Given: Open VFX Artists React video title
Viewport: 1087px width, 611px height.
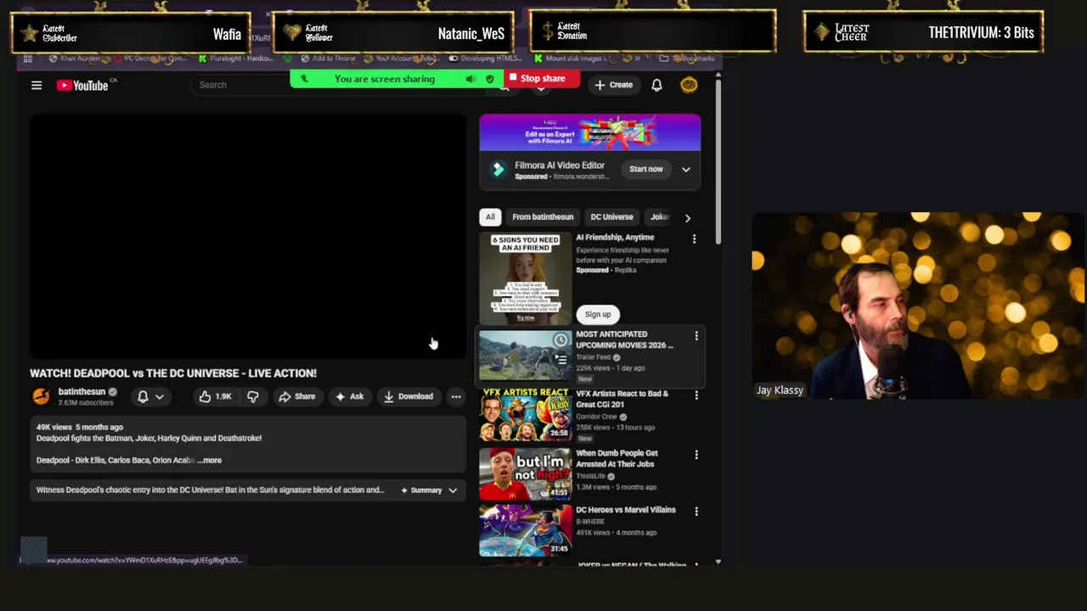Looking at the screenshot, I should coord(622,399).
